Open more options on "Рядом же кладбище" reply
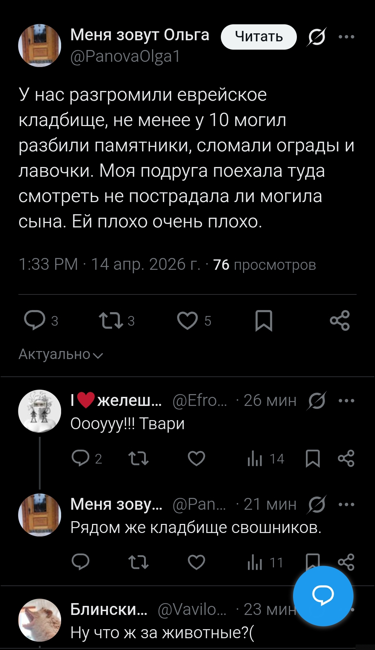Image resolution: width=375 pixels, height=650 pixels. tap(346, 504)
